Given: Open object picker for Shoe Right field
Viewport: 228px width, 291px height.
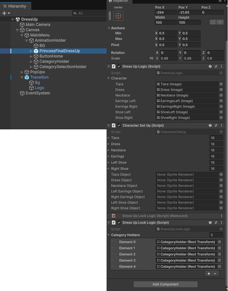Looking at the screenshot, I should [x=221, y=118].
